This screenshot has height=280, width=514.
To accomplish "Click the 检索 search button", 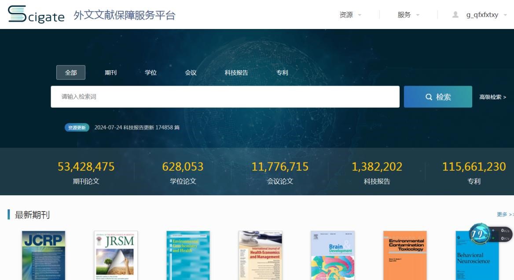I will [x=438, y=97].
